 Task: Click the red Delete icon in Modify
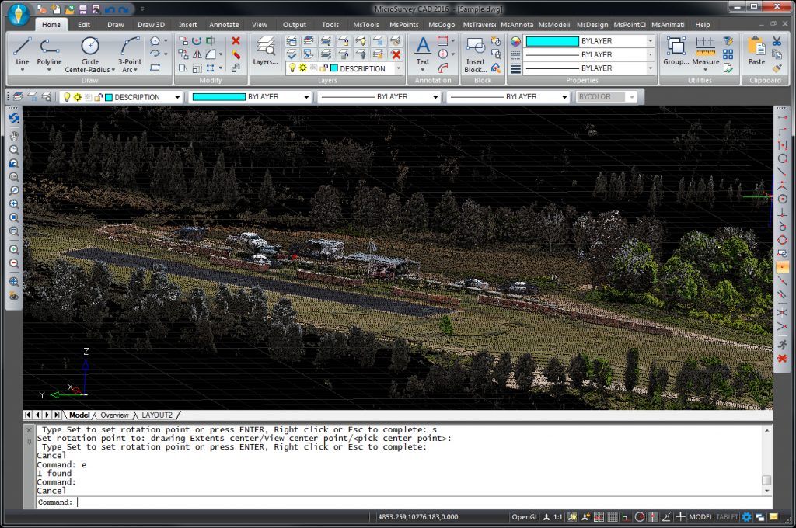click(236, 40)
